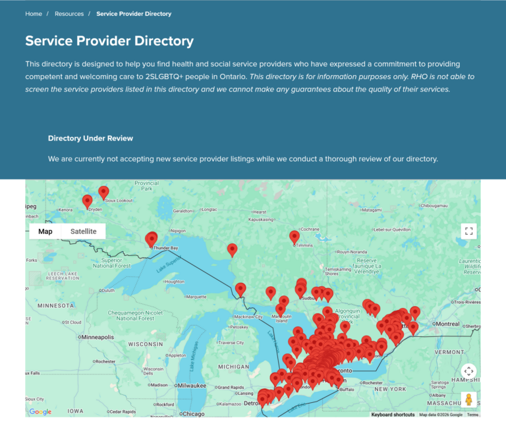Click the Rouyn-Noranda label on map

click(352, 252)
